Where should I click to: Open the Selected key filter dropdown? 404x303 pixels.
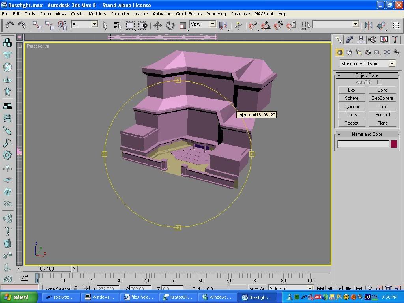click(x=291, y=288)
